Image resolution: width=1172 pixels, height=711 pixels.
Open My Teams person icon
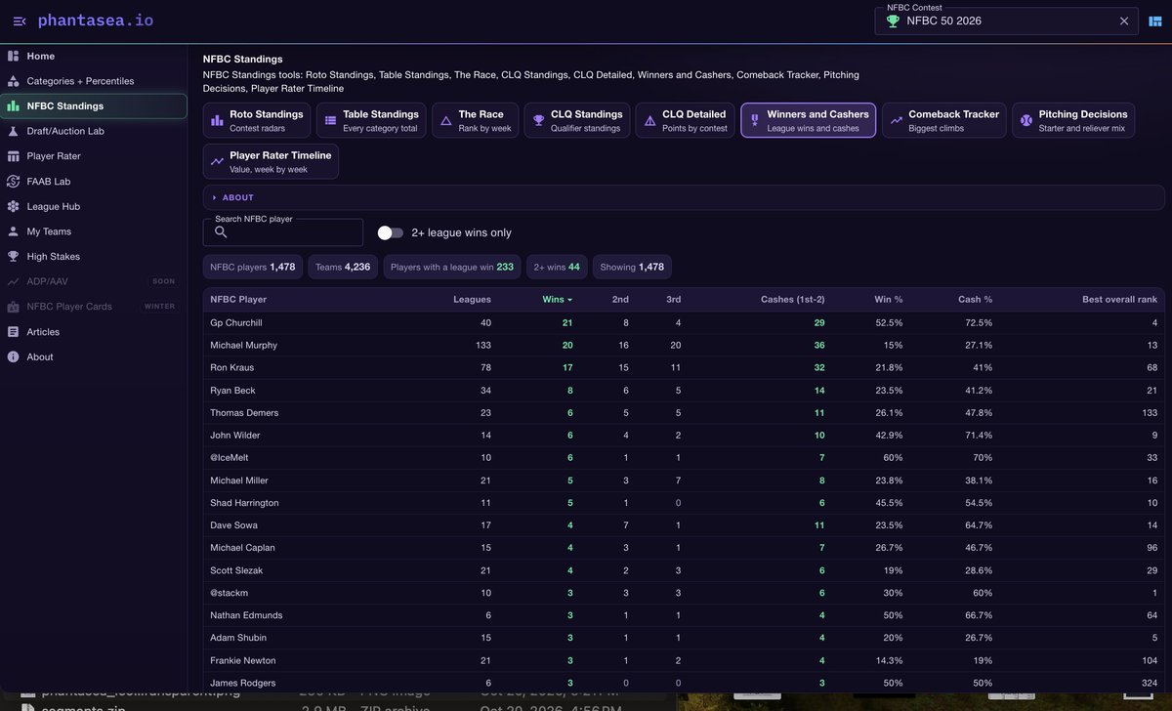[x=13, y=231]
